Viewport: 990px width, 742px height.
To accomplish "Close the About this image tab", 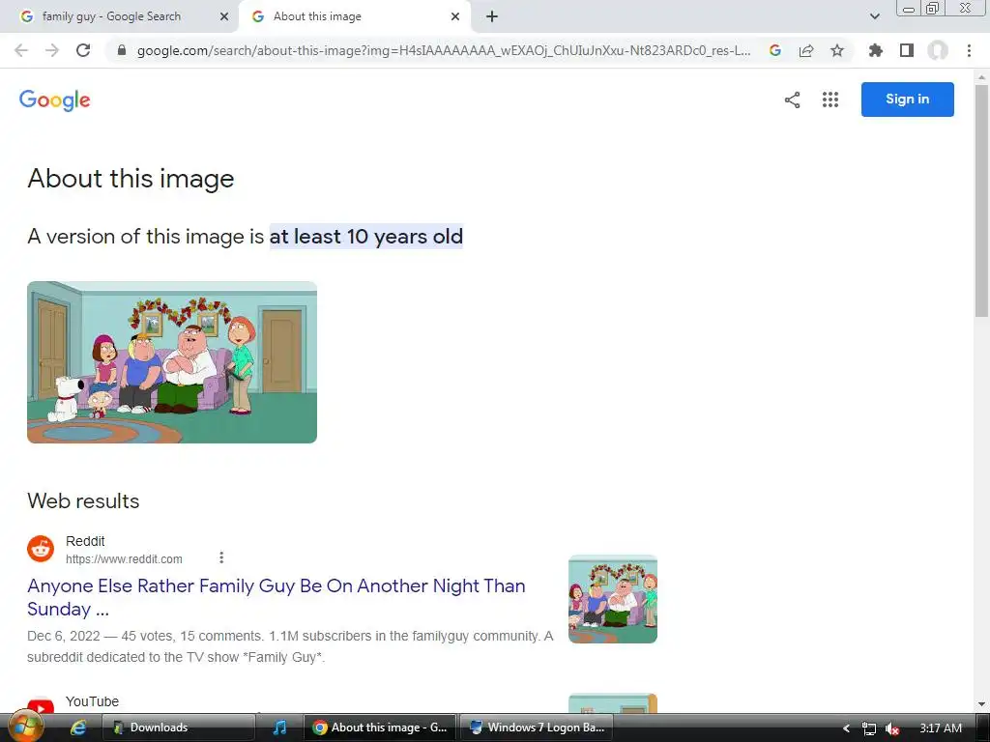I will pos(455,16).
